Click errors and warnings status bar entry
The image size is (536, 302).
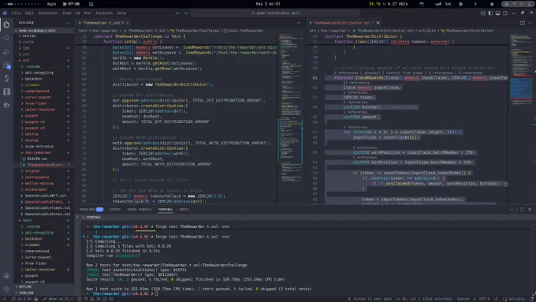[x=95, y=299]
